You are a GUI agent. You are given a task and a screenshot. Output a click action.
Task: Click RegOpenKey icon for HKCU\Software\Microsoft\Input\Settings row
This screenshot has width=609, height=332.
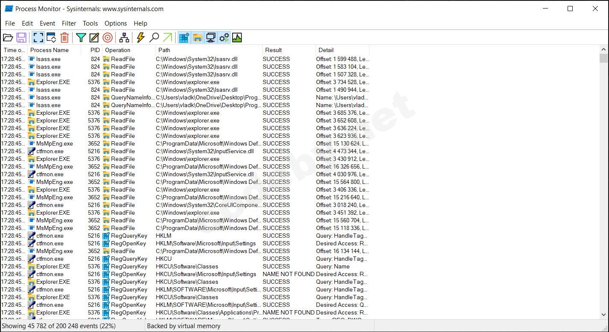[x=106, y=274]
